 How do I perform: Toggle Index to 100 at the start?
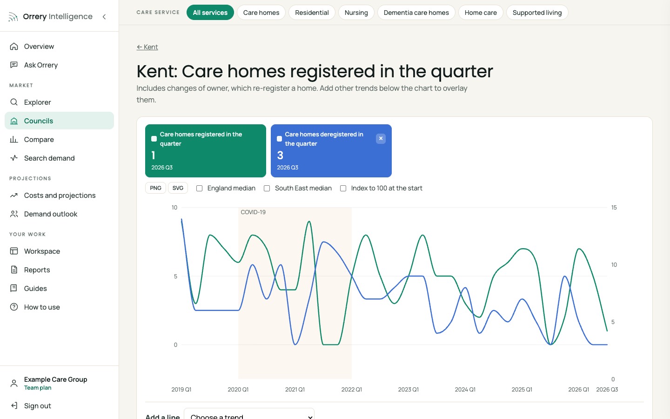click(343, 188)
